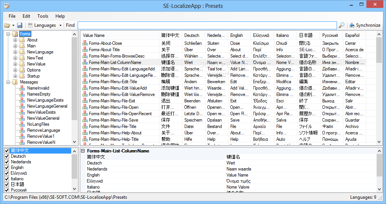Viewport: 386px width, 204px height.
Task: Open the Help menu
Action: [60, 16]
